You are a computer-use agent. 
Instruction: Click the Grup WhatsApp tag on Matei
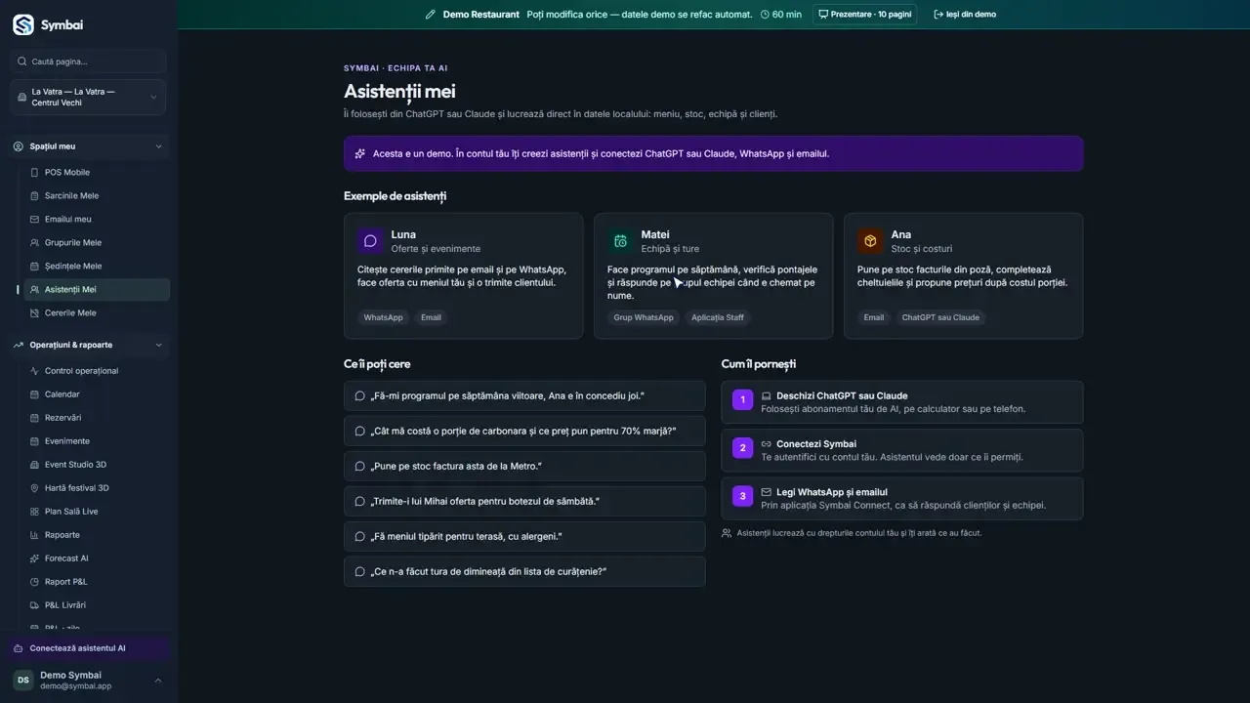pos(644,317)
